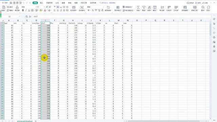Toggle vertical middle alignment

(58, 7)
